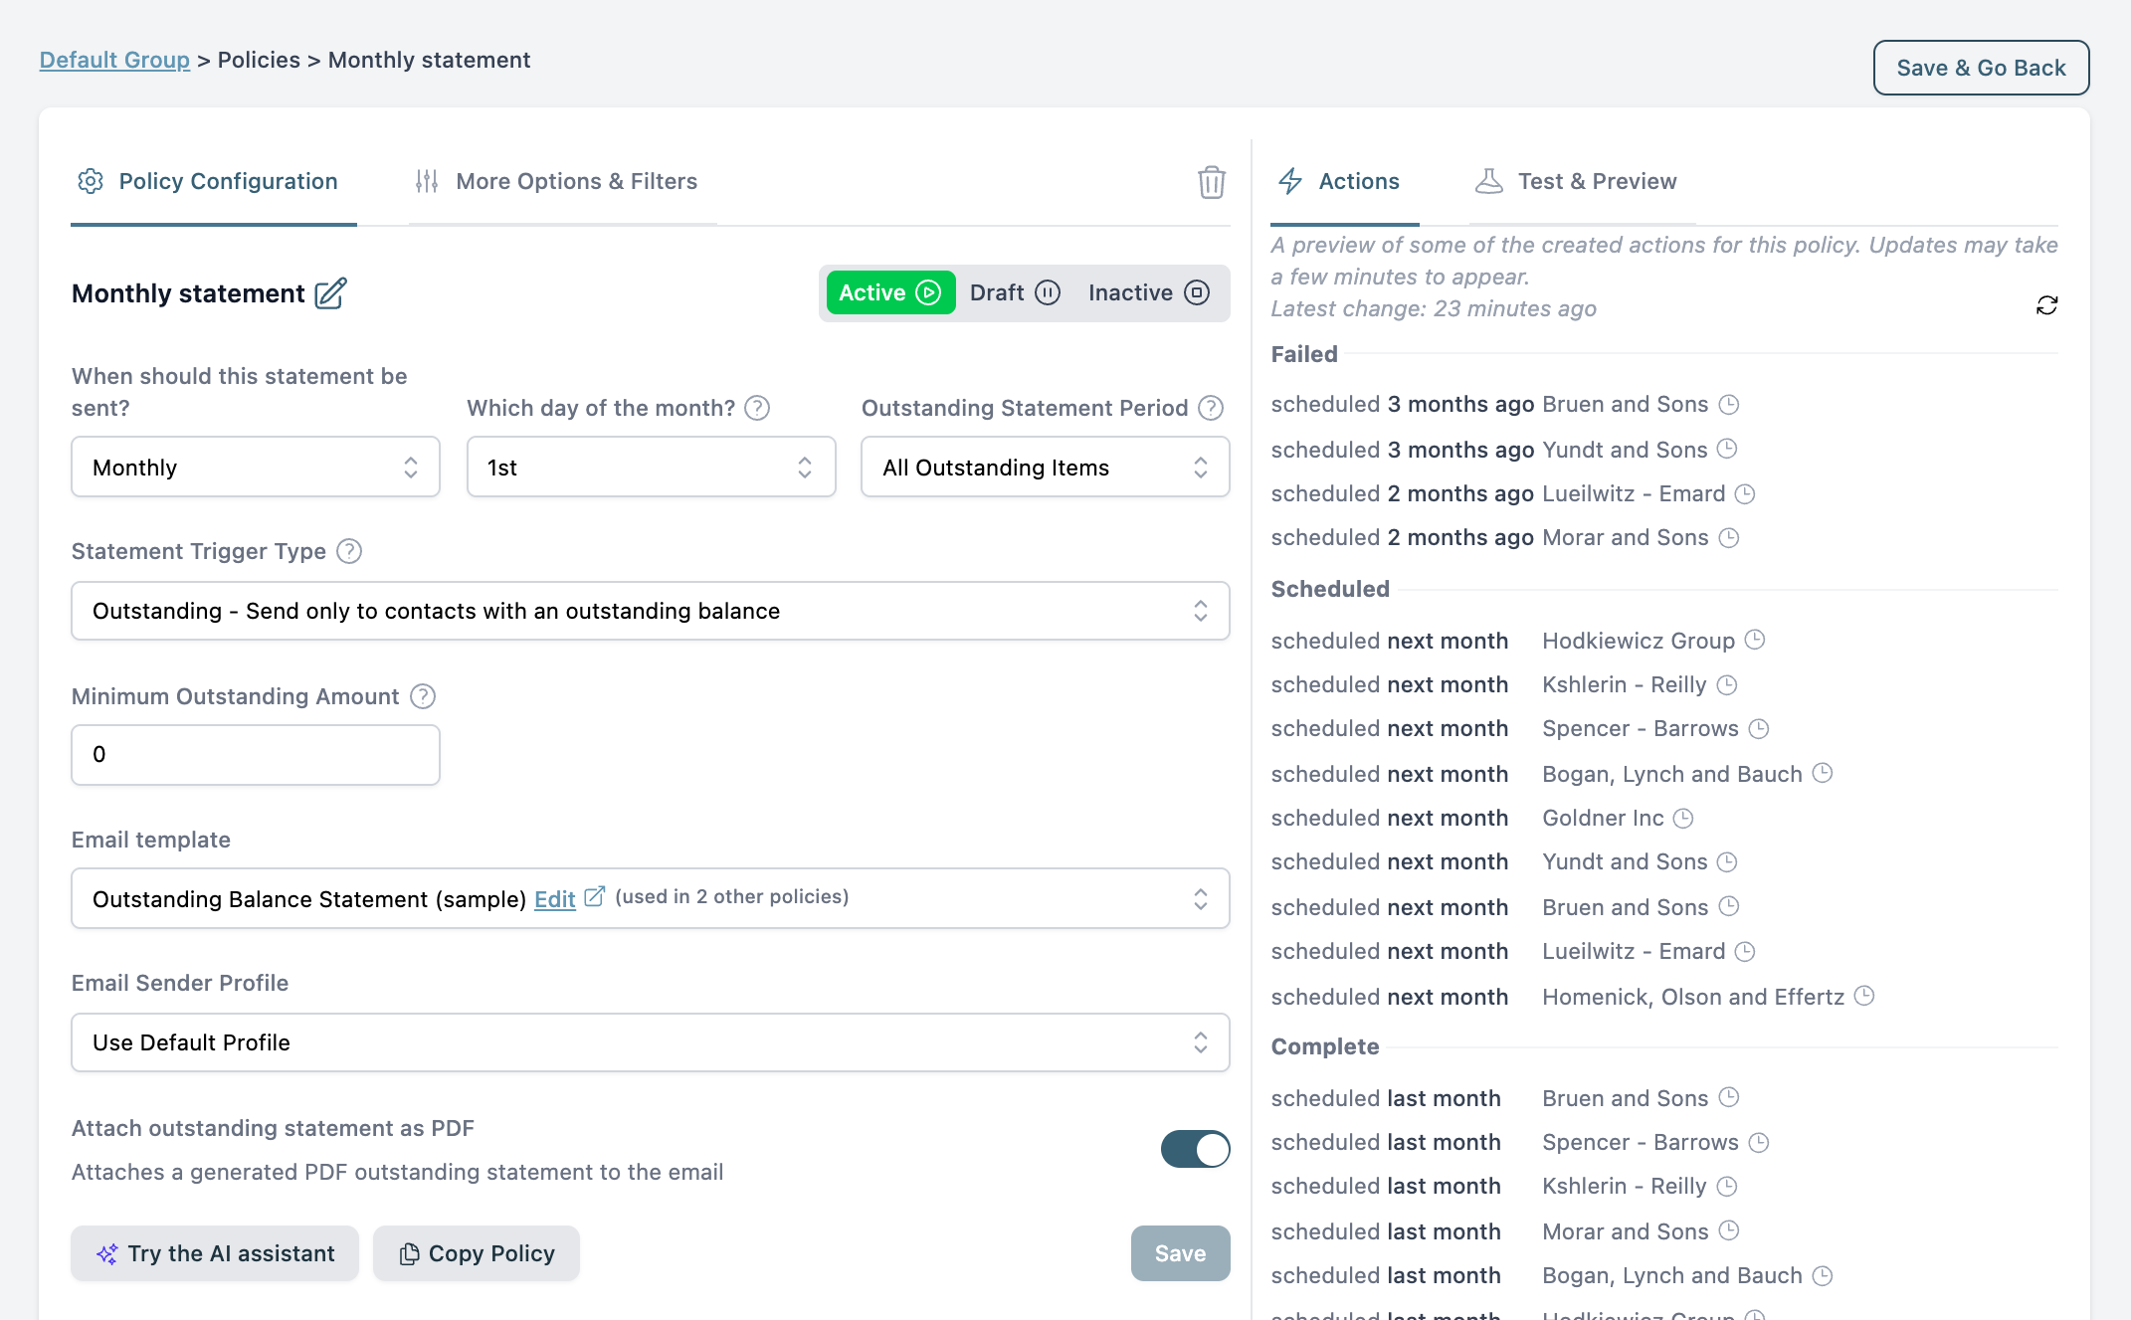The image size is (2131, 1320).
Task: Click external link icon next to Edit
Action: [x=594, y=896]
